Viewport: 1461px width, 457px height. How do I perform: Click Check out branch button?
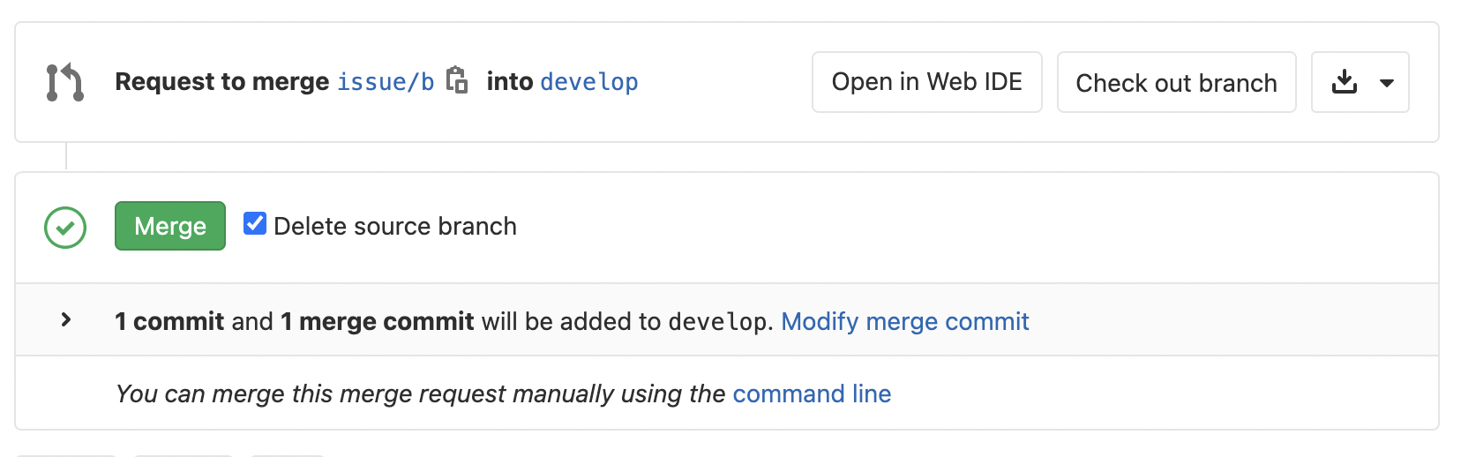point(1176,83)
